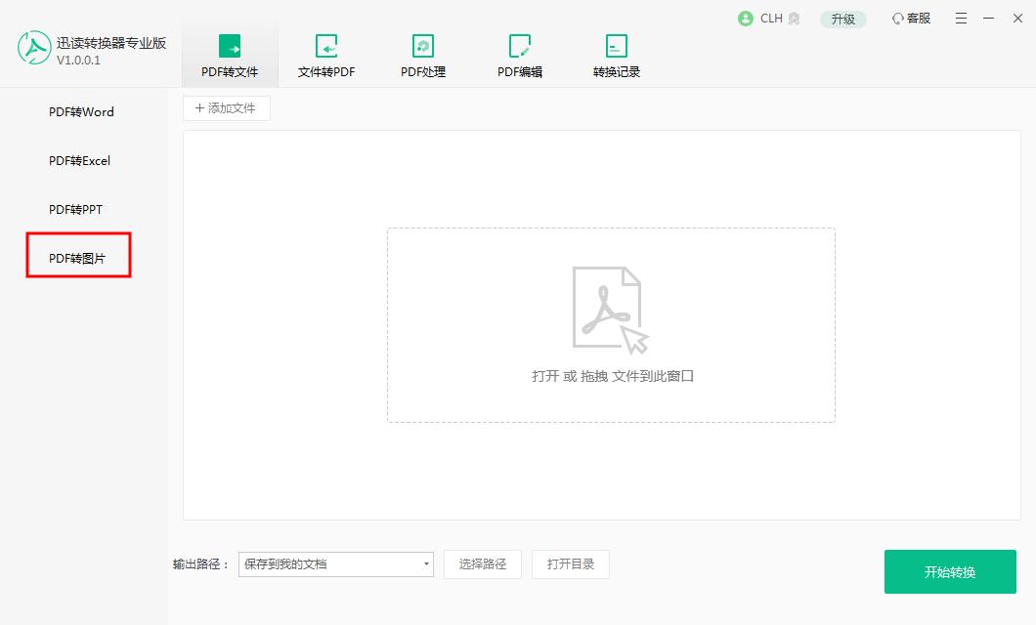This screenshot has height=625, width=1036.
Task: Open the output folder via 打开目录
Action: click(570, 564)
